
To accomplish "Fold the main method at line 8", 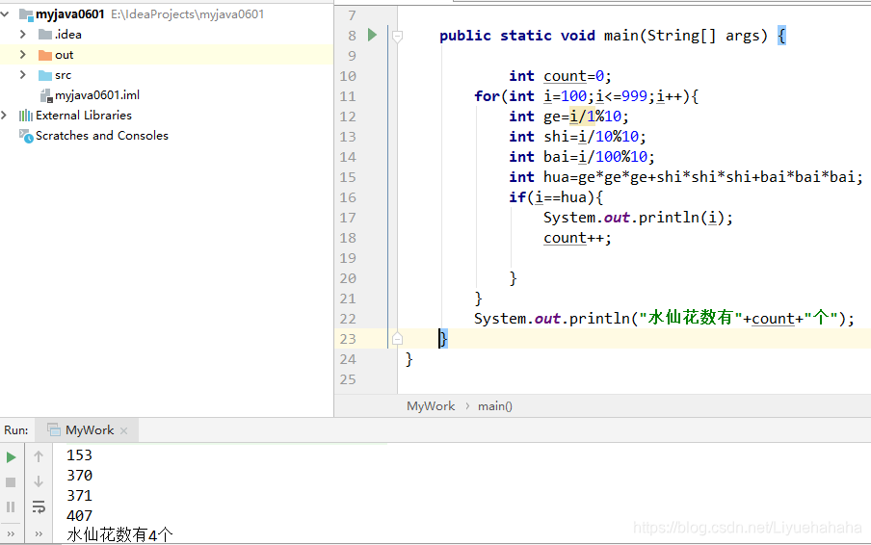I will pyautogui.click(x=397, y=37).
